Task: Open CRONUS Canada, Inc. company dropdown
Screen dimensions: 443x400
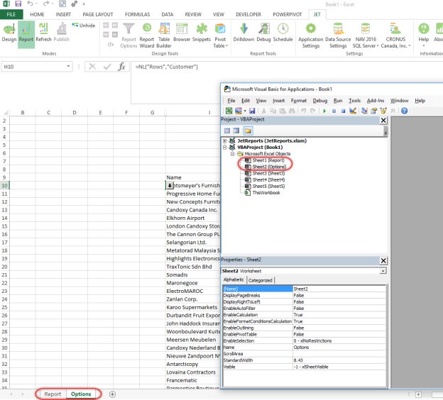Action: (395, 35)
